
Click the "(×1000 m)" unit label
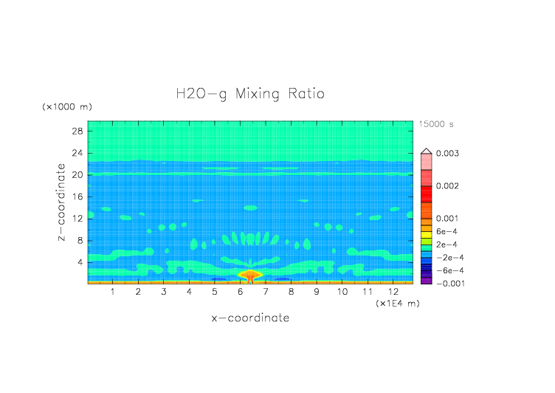tap(63, 107)
